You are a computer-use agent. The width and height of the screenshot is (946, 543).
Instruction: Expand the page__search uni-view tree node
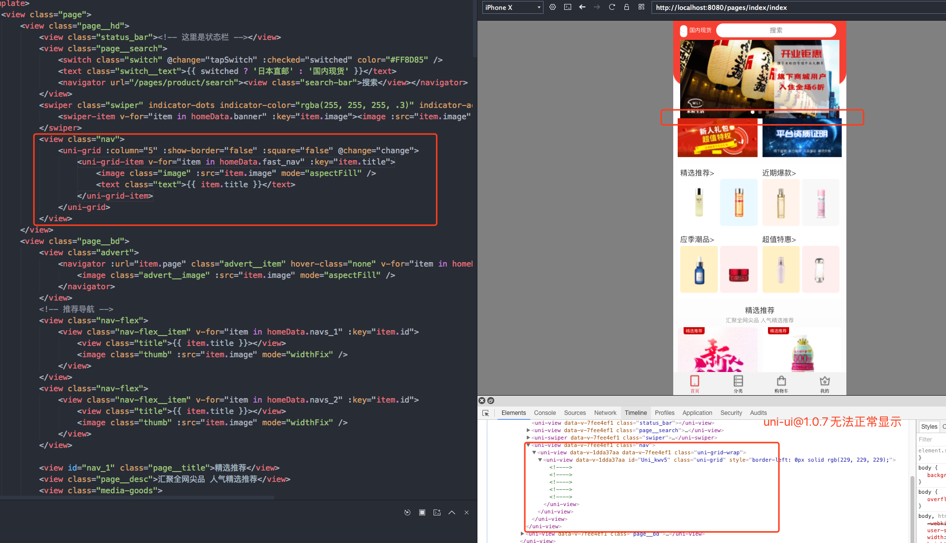click(x=528, y=430)
